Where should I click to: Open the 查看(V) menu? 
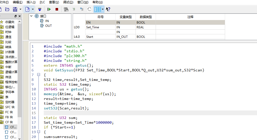click(x=54, y=2)
